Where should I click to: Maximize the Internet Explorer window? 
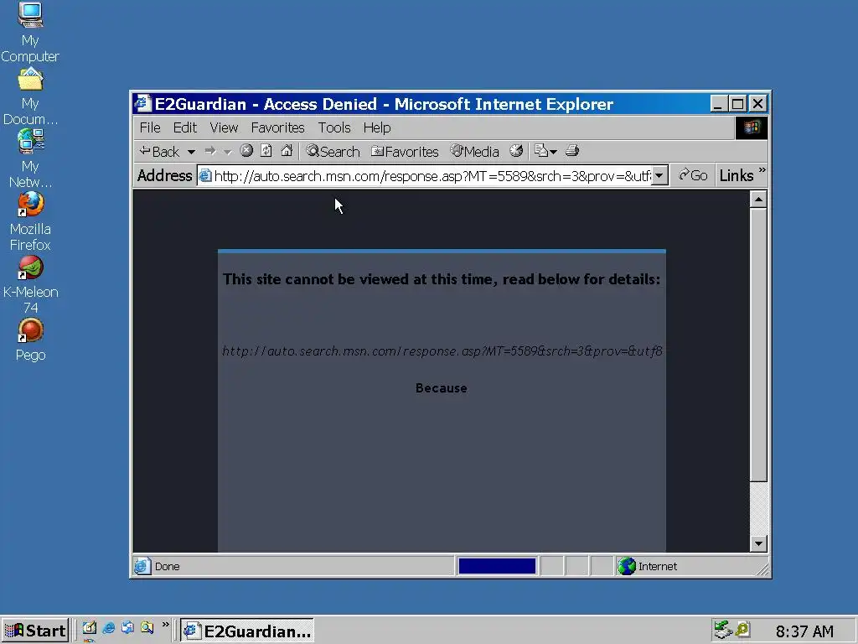click(737, 103)
